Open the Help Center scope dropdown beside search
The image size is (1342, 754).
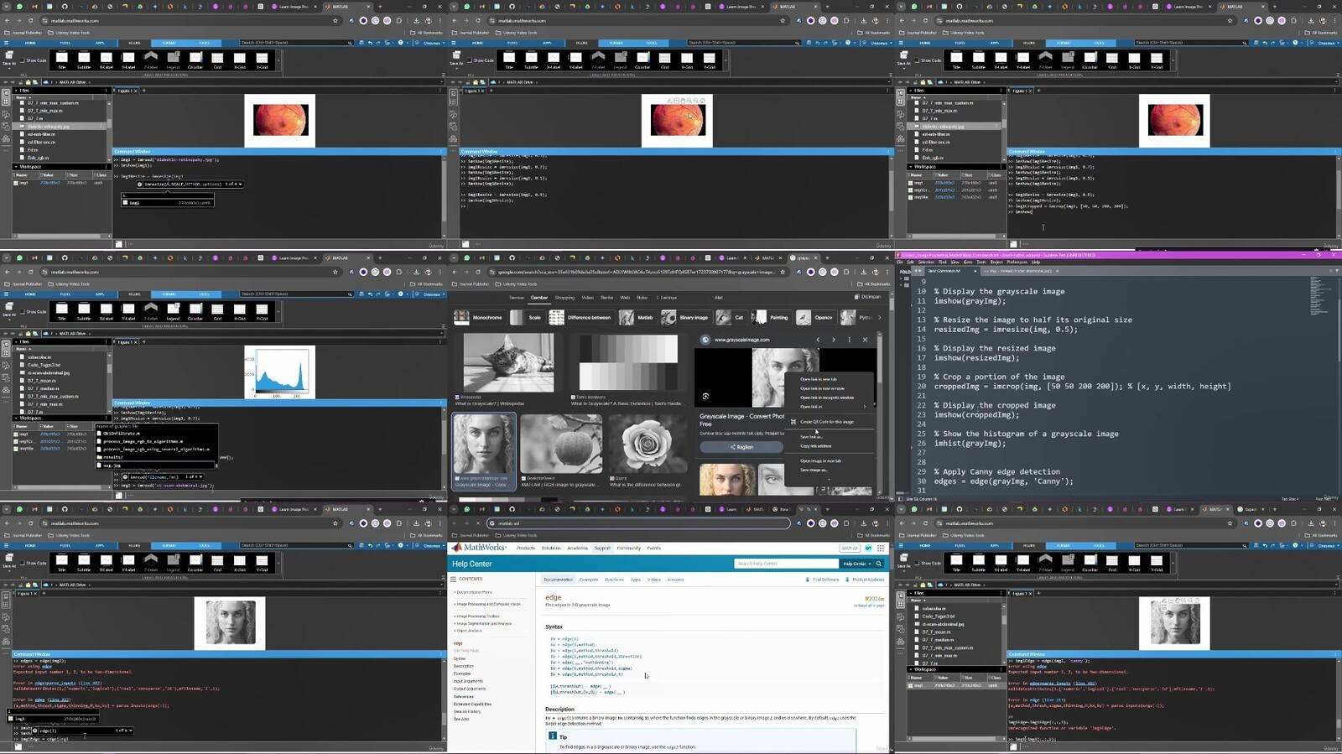(856, 564)
